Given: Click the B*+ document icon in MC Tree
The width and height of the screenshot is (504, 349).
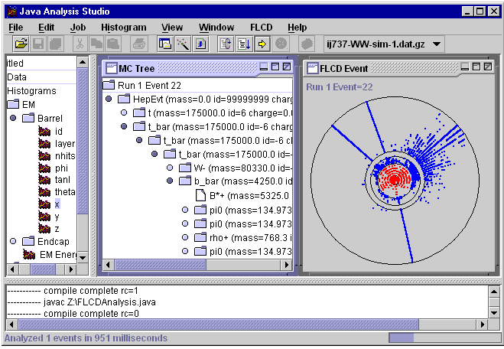Looking at the screenshot, I should coord(201,195).
